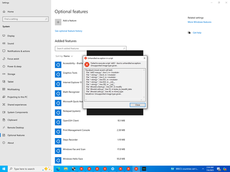Open the black terminal taskbar icon

tap(144, 169)
